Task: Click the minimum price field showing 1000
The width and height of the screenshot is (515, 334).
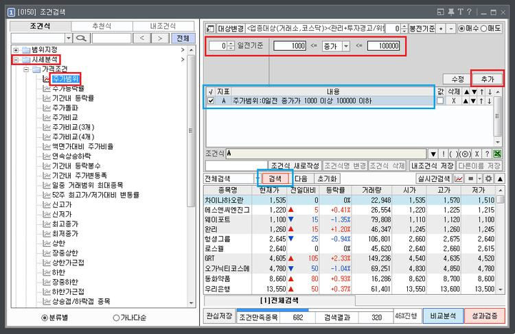Action: click(290, 46)
